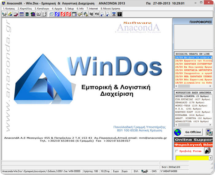Click the red S icon beside the calendar grid
This screenshot has height=175, width=215.
pos(68,14)
